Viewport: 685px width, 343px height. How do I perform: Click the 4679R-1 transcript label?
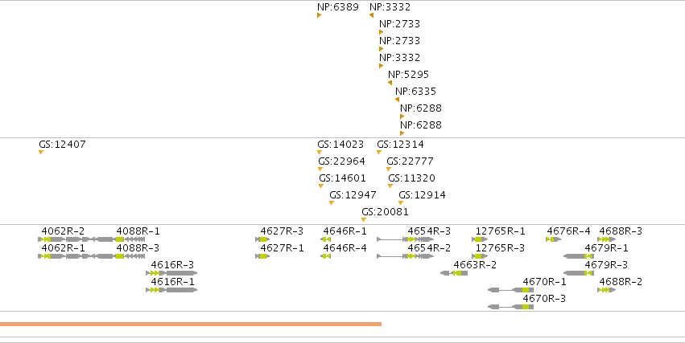[x=606, y=248]
